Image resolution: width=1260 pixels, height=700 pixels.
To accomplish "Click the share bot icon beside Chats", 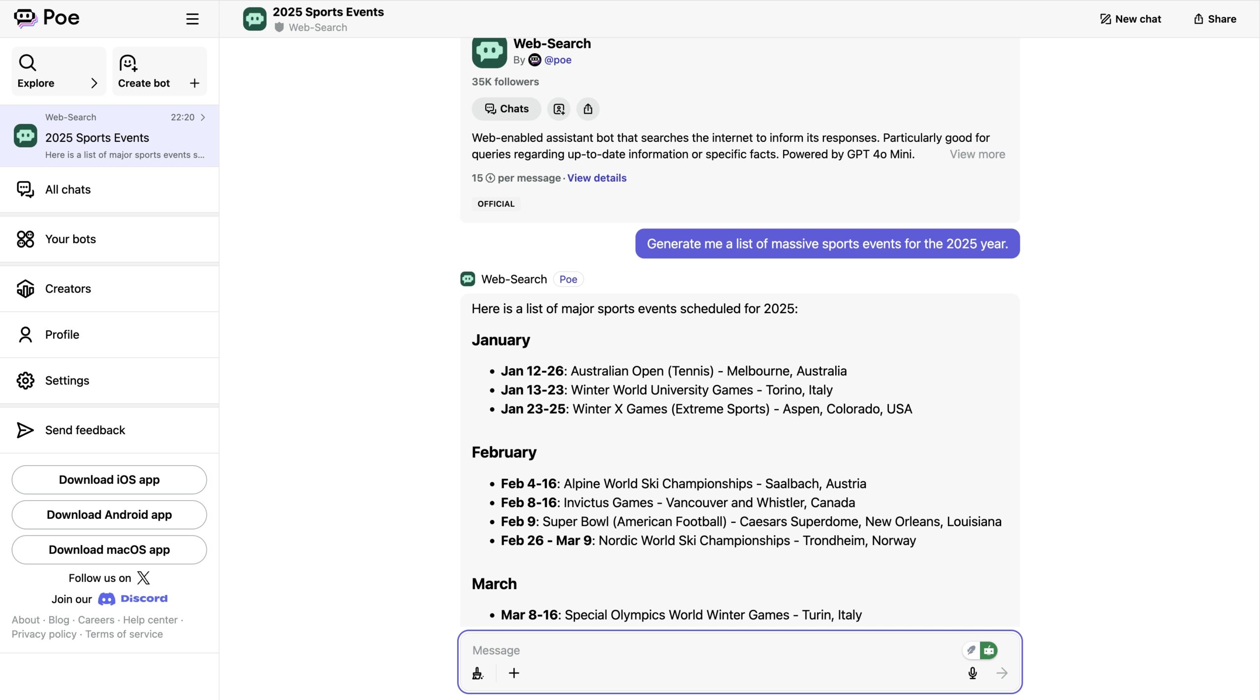I will pyautogui.click(x=588, y=109).
